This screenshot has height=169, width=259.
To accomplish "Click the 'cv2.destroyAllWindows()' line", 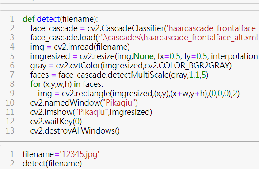I will coord(75,131).
